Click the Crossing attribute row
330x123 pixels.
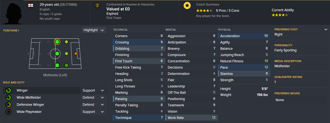tap(139, 42)
